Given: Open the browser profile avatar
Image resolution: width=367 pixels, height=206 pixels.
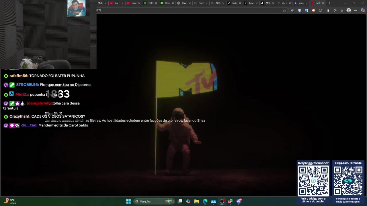Looking at the screenshot, I should 349,10.
